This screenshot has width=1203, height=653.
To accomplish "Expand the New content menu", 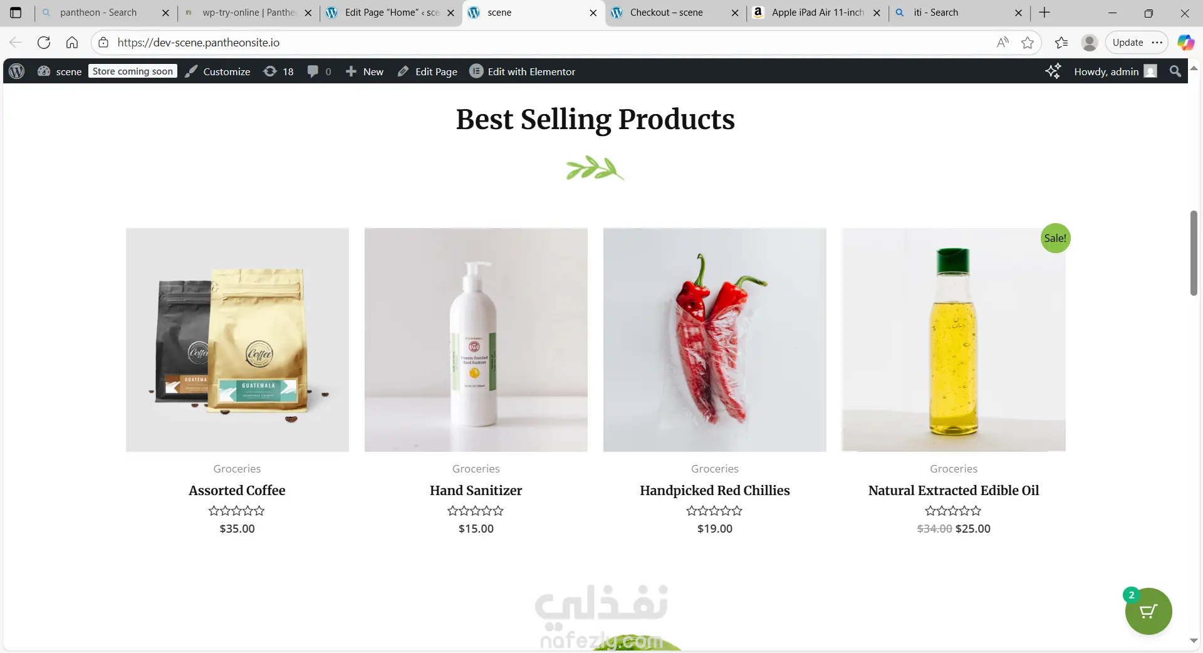I will coord(365,71).
